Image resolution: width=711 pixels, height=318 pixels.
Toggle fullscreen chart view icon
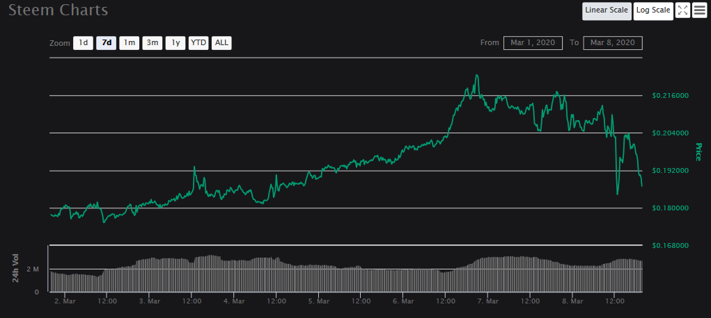(682, 10)
